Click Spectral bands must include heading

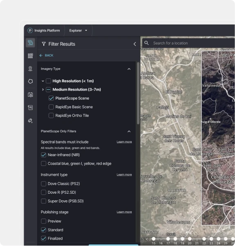[65, 142]
